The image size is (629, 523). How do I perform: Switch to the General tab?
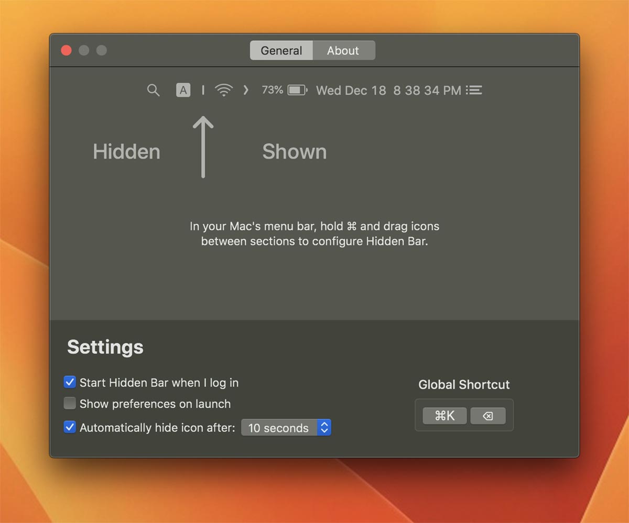coord(281,50)
